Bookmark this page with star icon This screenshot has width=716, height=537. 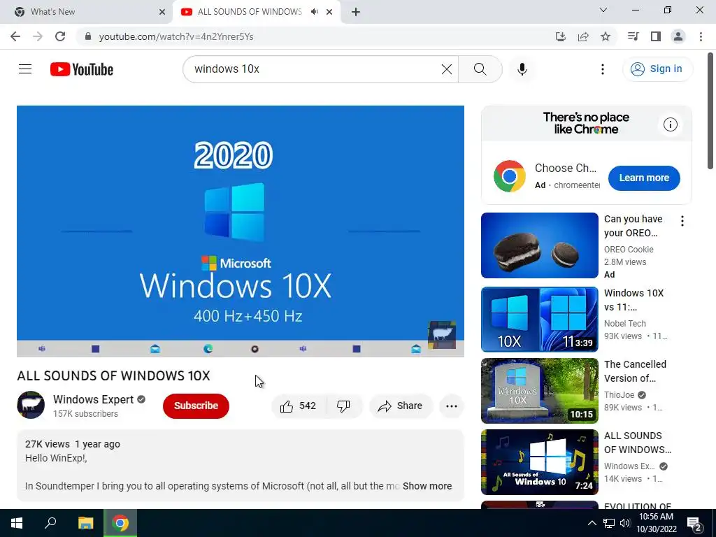point(606,36)
